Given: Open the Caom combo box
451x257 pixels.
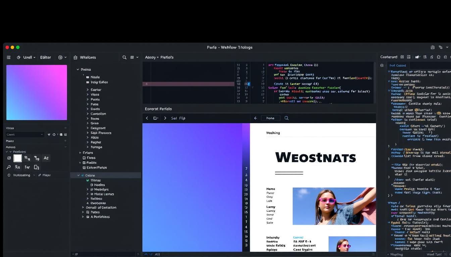Looking at the screenshot, I should [25, 135].
